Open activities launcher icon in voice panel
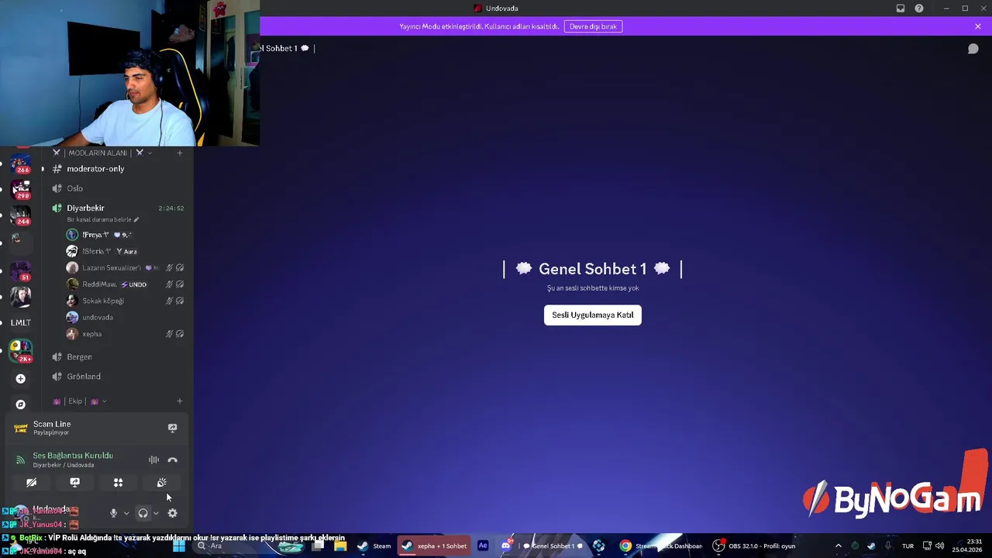This screenshot has height=558, width=992. 119,482
